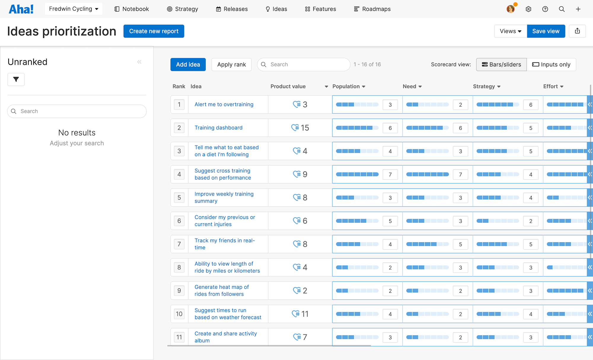Expand the Population column dropdown

pyautogui.click(x=364, y=87)
